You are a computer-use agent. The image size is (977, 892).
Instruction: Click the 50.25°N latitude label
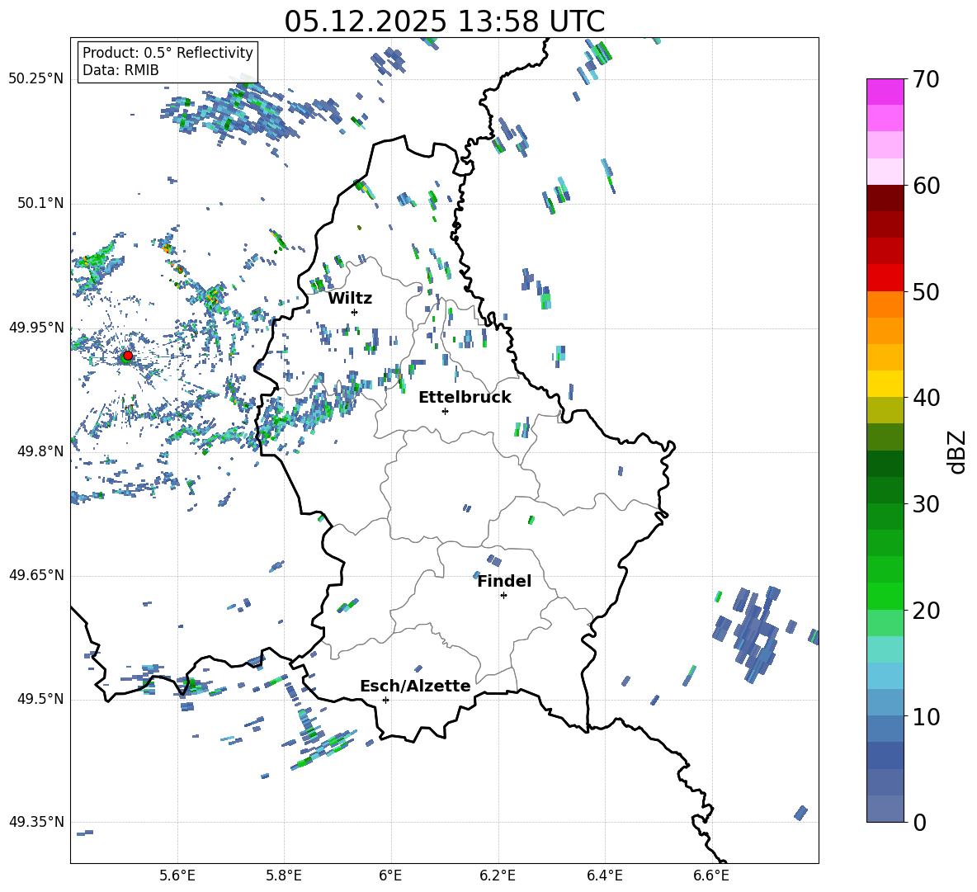click(36, 79)
